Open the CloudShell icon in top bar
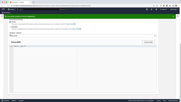181x102 pixels. [x=147, y=9]
